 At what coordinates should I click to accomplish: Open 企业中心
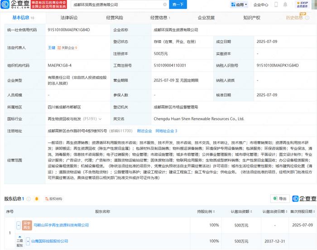pyautogui.click(x=261, y=5)
